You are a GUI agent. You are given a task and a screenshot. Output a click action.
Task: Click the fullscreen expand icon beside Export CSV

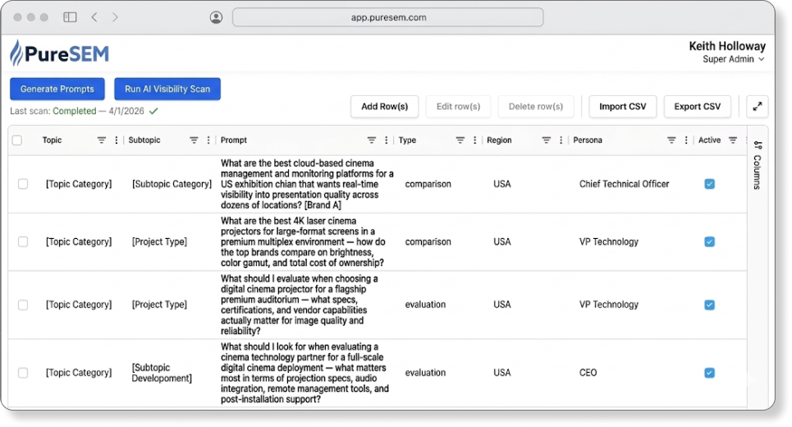click(x=757, y=107)
